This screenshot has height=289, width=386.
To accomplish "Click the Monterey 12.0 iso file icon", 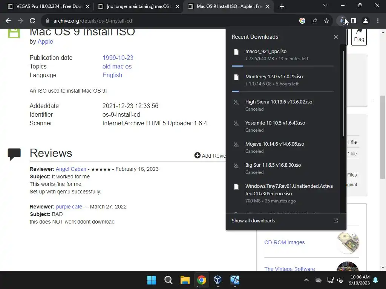I will [236, 77].
